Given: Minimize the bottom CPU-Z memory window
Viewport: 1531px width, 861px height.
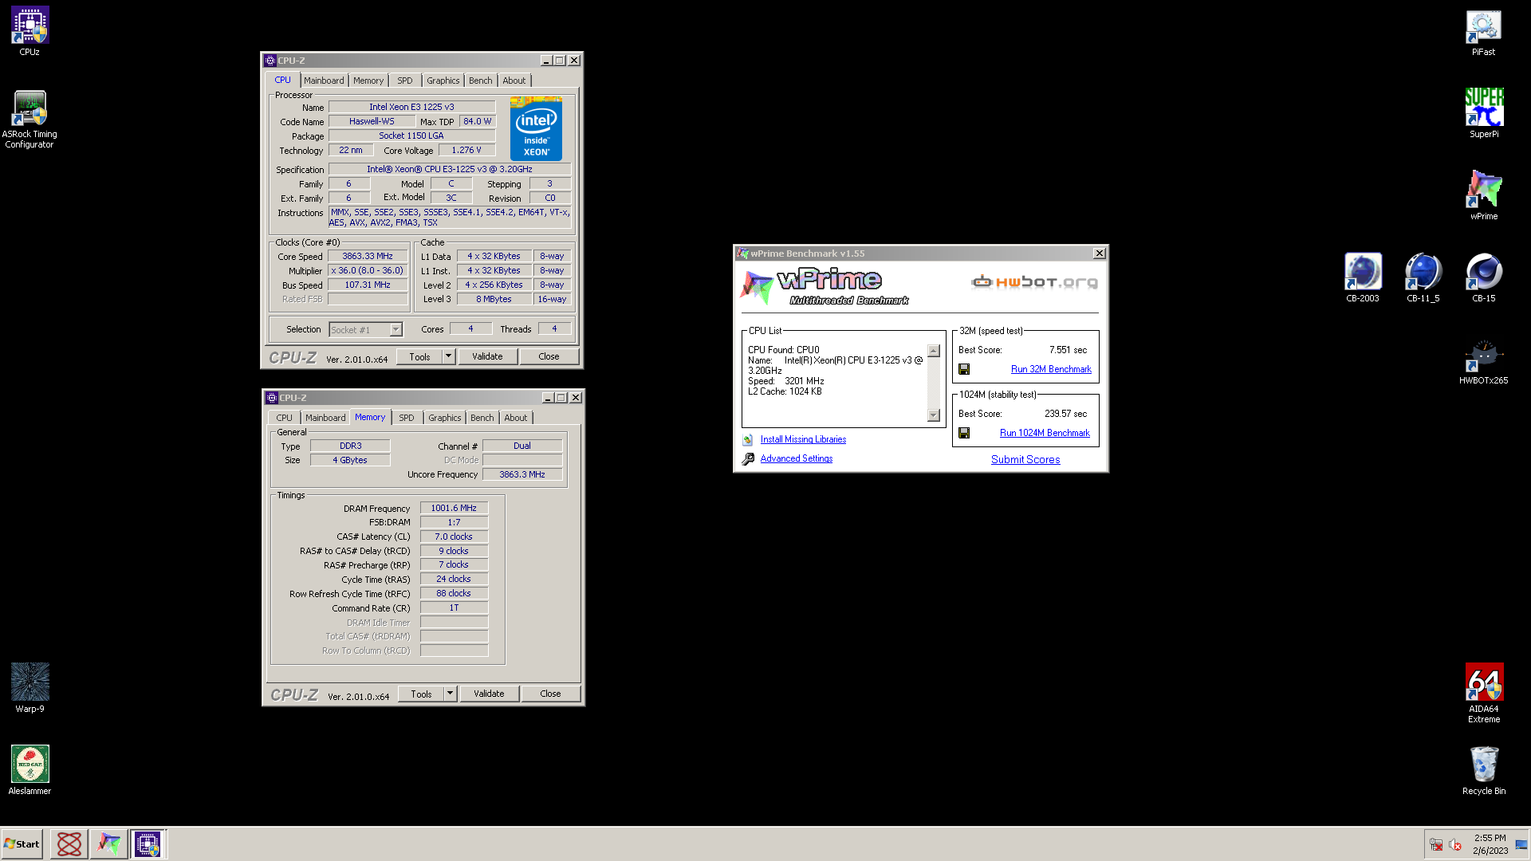Looking at the screenshot, I should tap(548, 398).
